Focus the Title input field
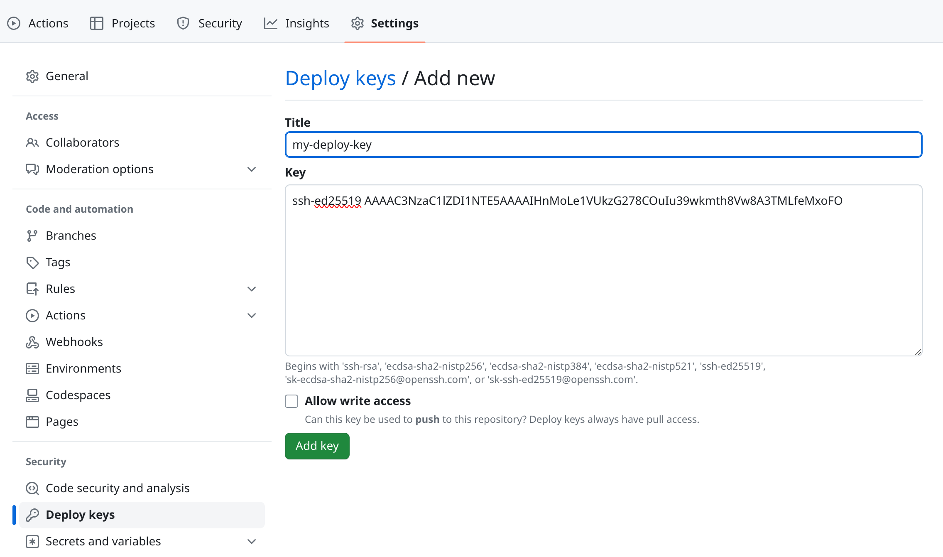Screen dimensions: 943x557 point(603,145)
